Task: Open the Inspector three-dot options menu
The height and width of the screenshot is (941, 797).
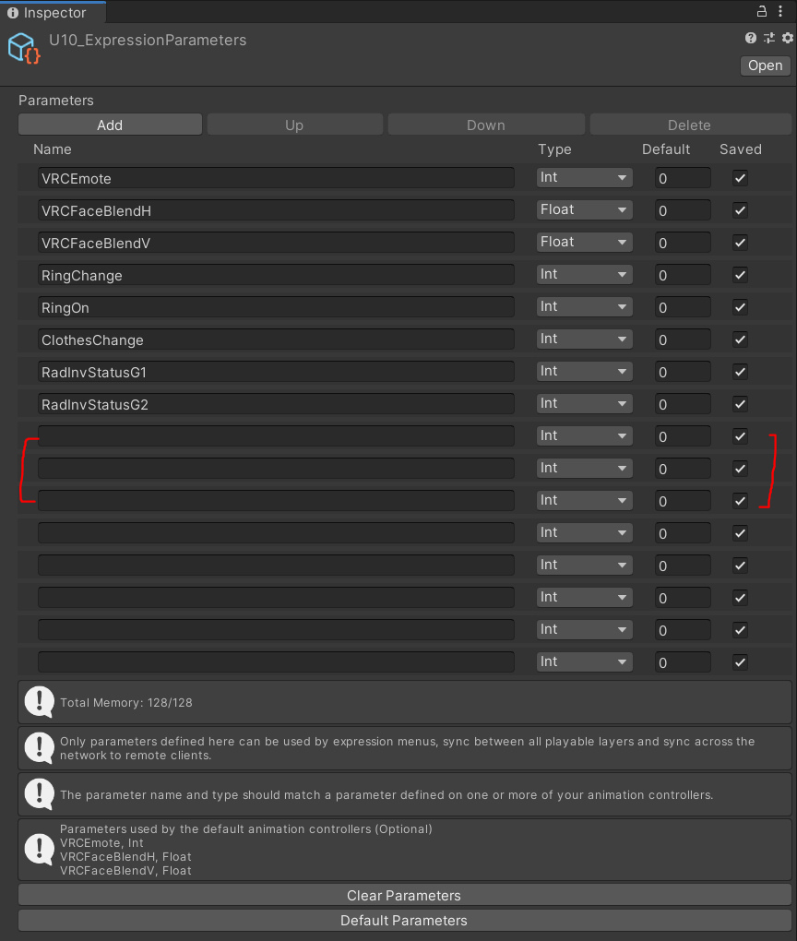Action: (780, 11)
